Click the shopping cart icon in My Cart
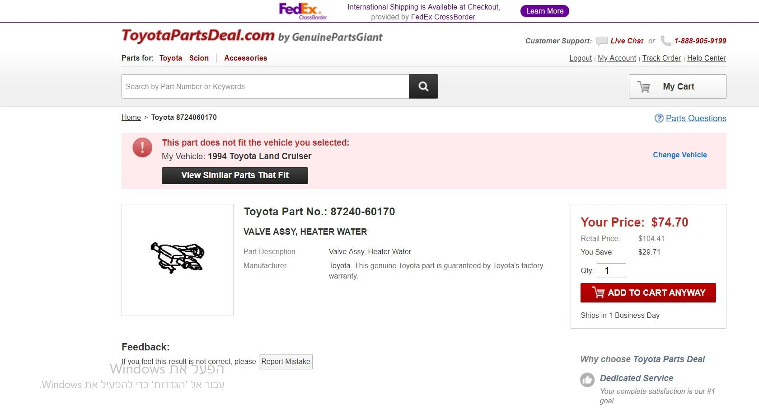The image size is (759, 411). click(x=644, y=87)
